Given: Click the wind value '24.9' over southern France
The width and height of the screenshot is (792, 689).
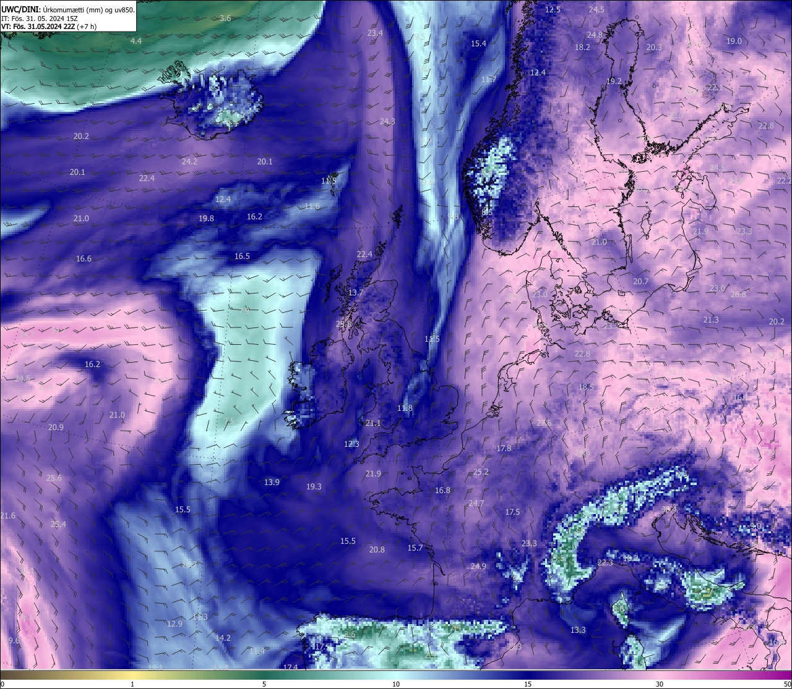Looking at the screenshot, I should click(x=478, y=567).
